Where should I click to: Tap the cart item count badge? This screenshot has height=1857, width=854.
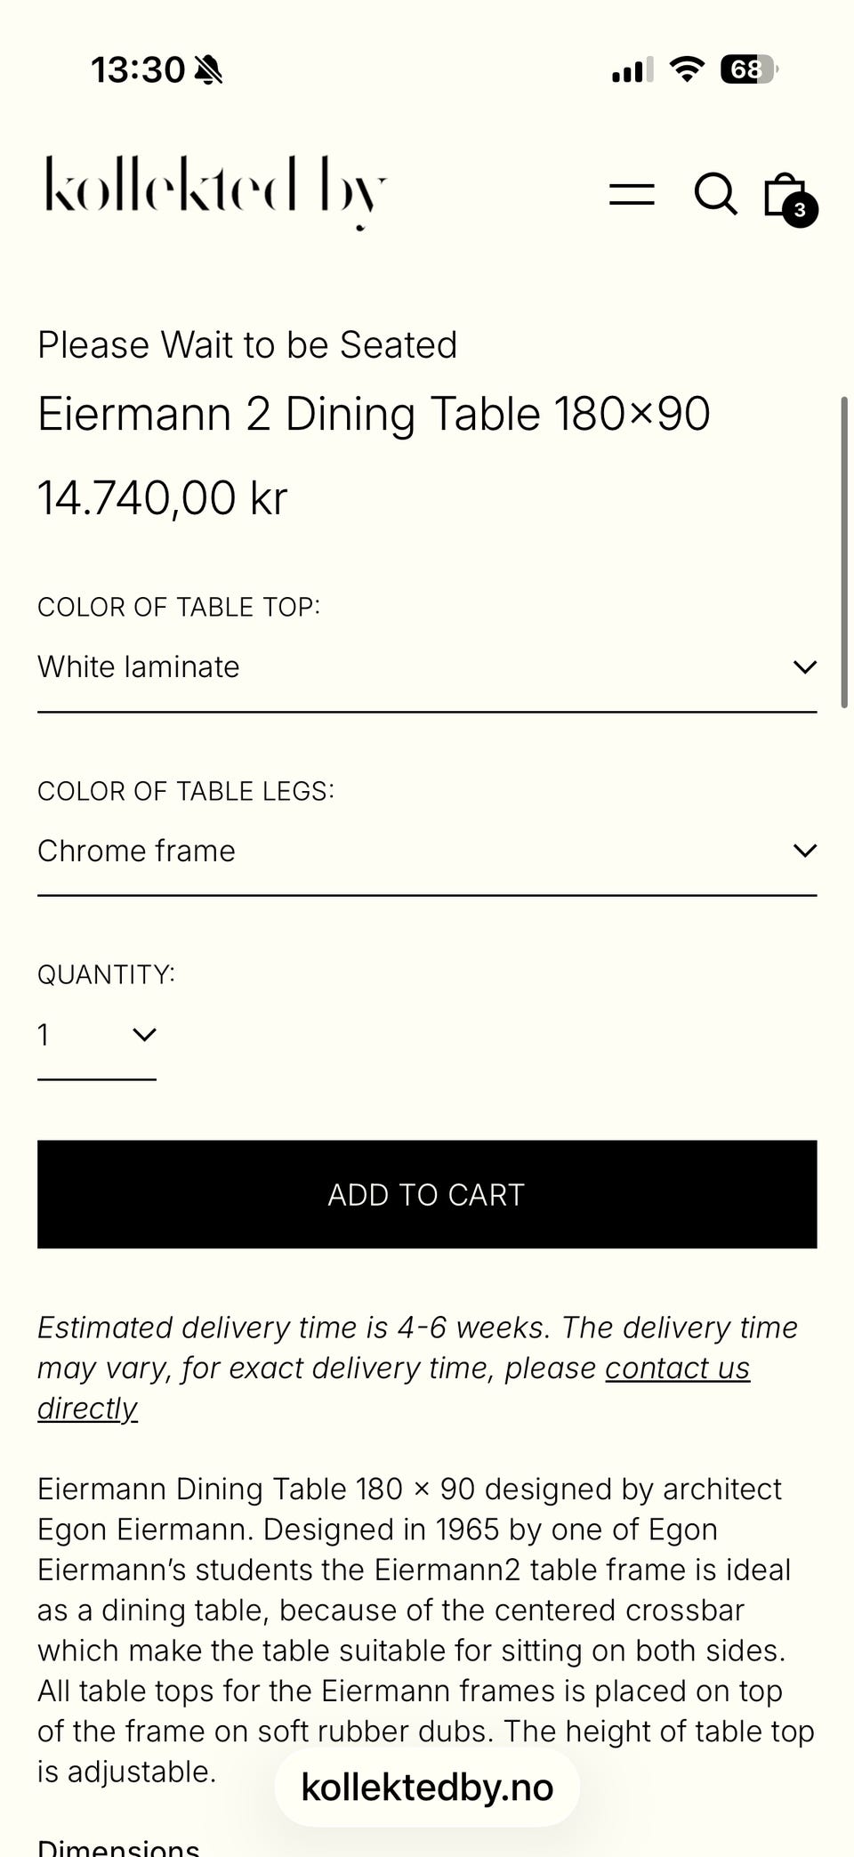pos(800,210)
